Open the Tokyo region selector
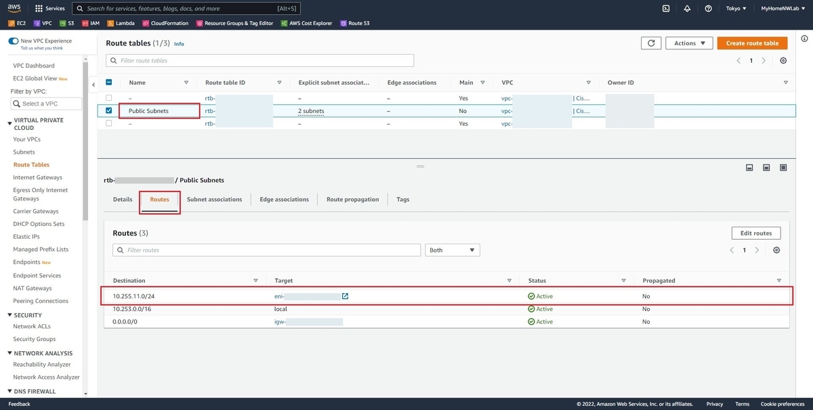Image resolution: width=813 pixels, height=410 pixels. tap(736, 9)
